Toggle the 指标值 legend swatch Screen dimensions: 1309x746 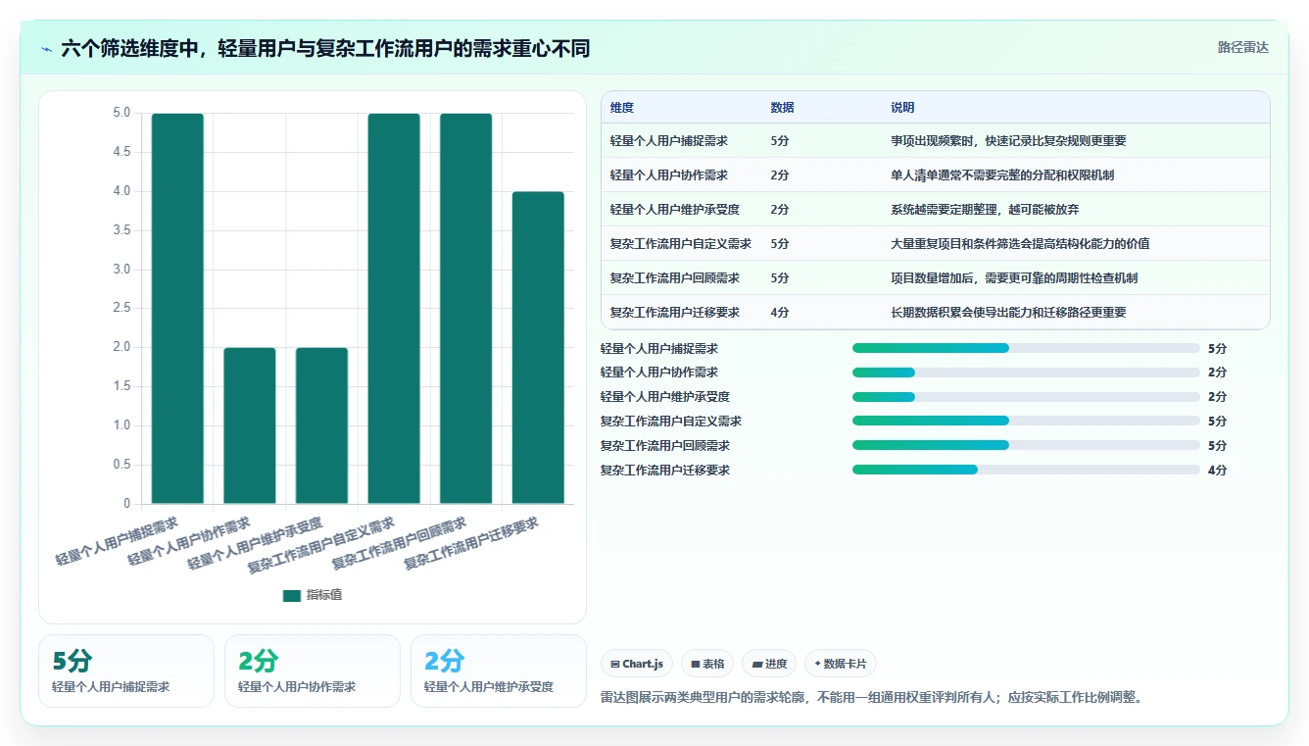point(292,596)
